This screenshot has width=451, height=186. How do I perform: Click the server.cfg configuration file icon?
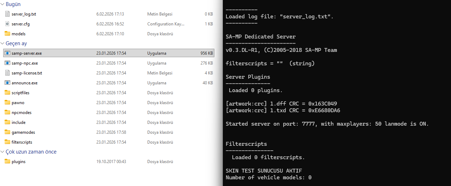click(7, 24)
